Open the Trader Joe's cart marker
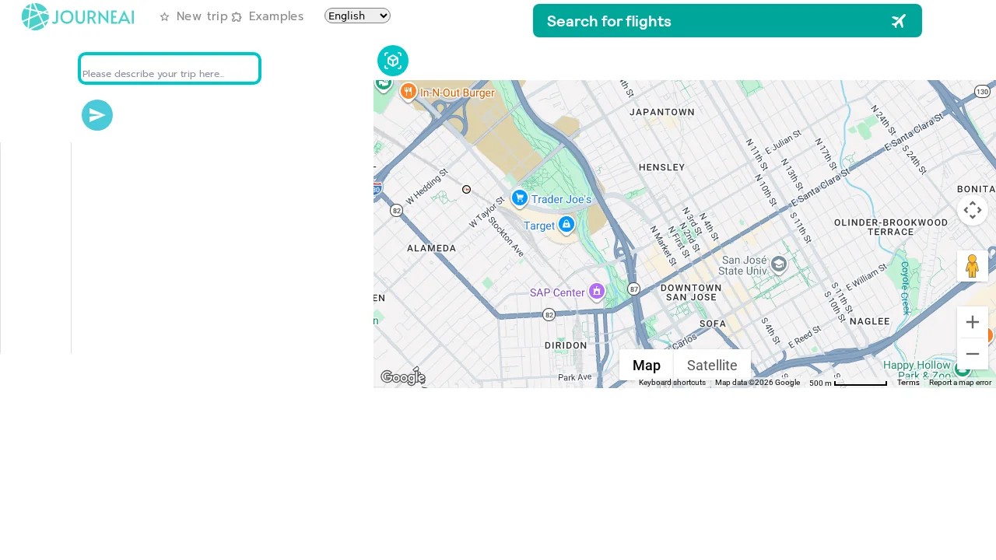This screenshot has height=560, width=996. pyautogui.click(x=520, y=198)
